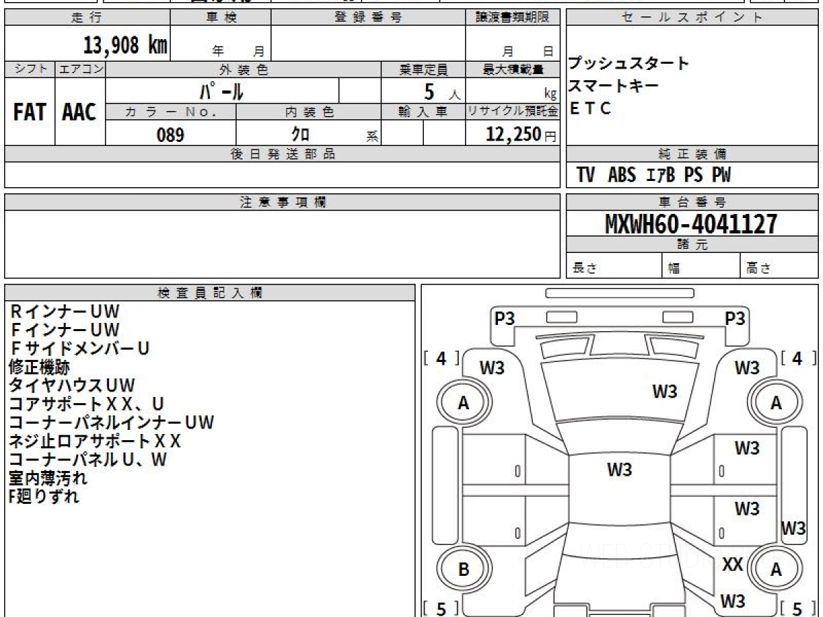Select the エアB equipment entry
Viewport: 823px width, 617px height.
tap(661, 176)
